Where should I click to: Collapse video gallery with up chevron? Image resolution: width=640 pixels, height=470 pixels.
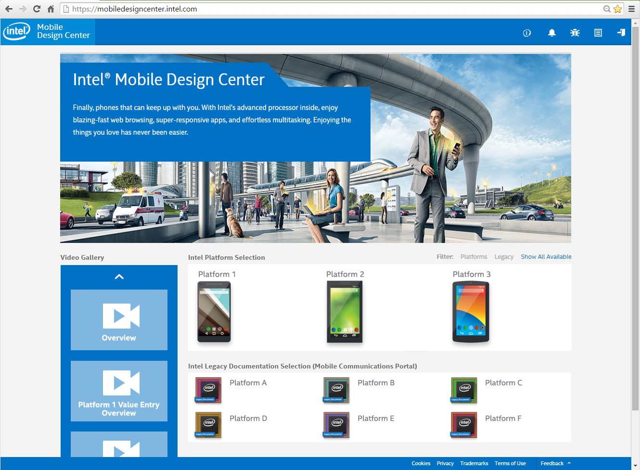[x=119, y=277]
